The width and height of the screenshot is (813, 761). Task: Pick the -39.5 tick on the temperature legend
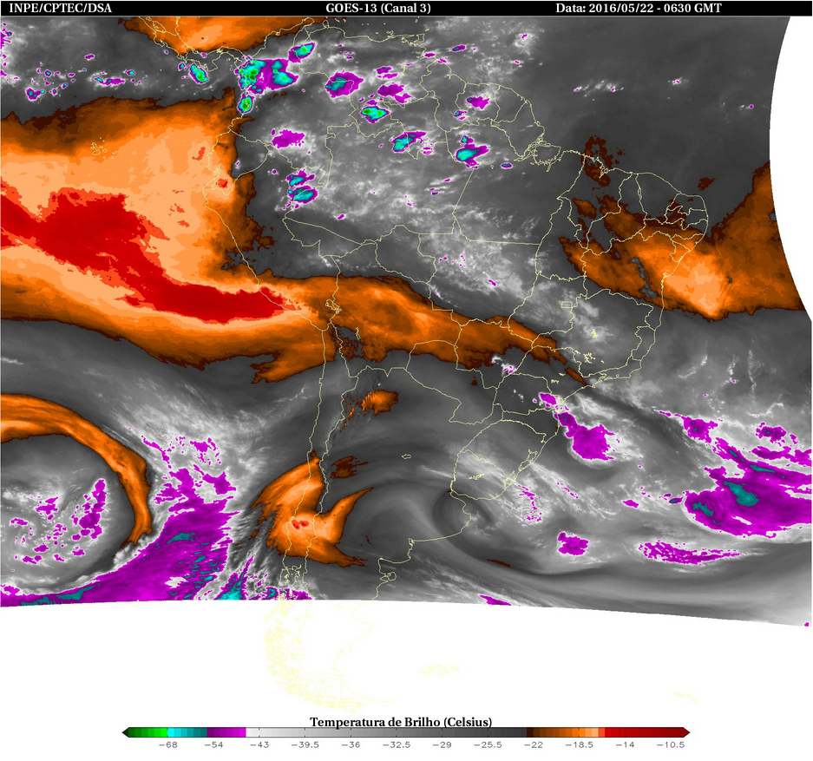tap(305, 745)
